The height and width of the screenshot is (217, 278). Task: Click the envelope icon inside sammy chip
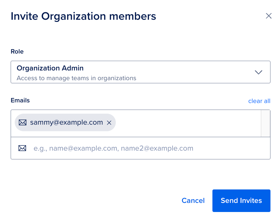point(23,122)
